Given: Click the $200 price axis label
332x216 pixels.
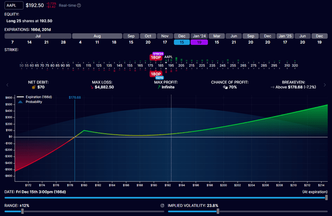Looking at the screenshot, I should tap(224, 185).
